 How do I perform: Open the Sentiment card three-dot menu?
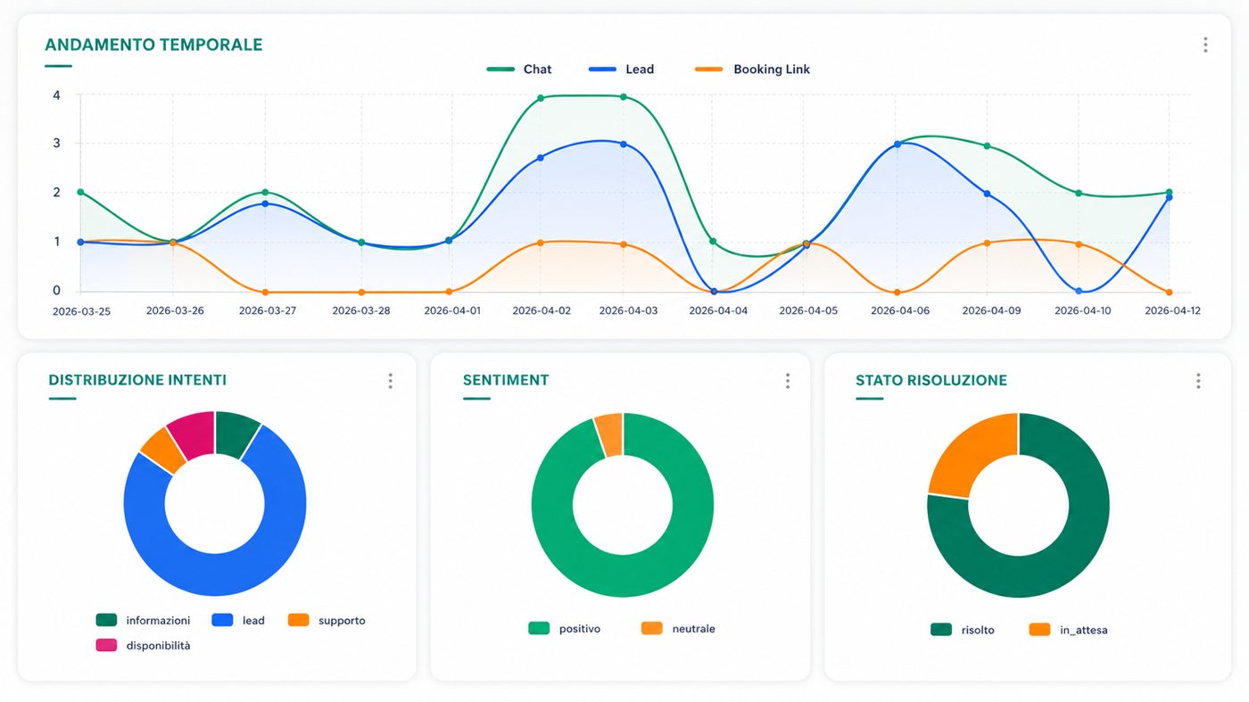pyautogui.click(x=788, y=381)
